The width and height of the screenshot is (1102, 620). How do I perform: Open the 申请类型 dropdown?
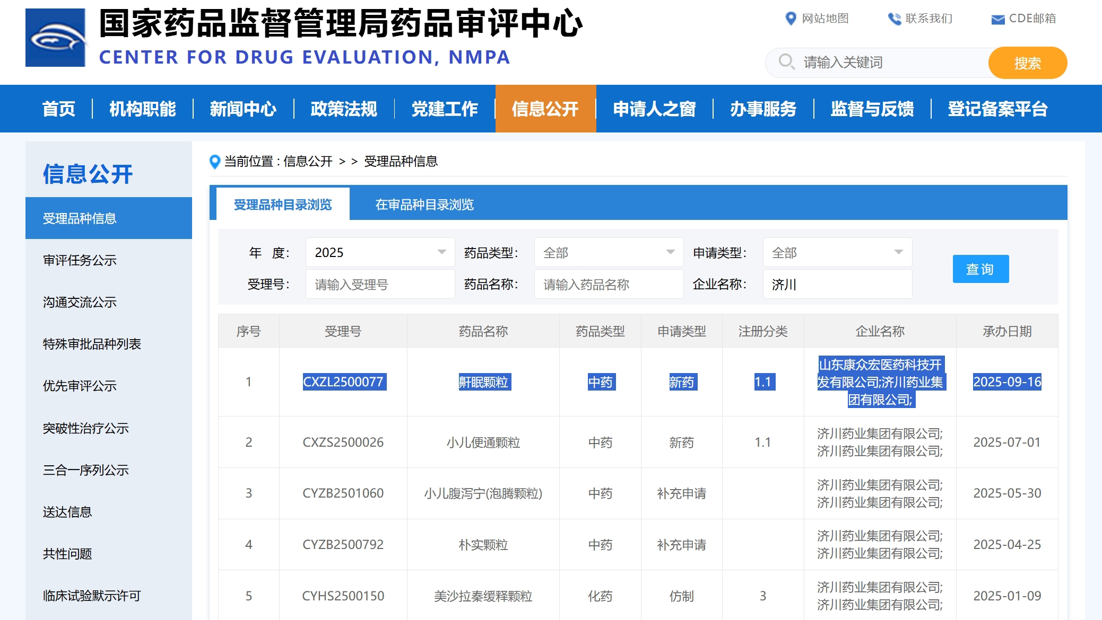pyautogui.click(x=837, y=252)
